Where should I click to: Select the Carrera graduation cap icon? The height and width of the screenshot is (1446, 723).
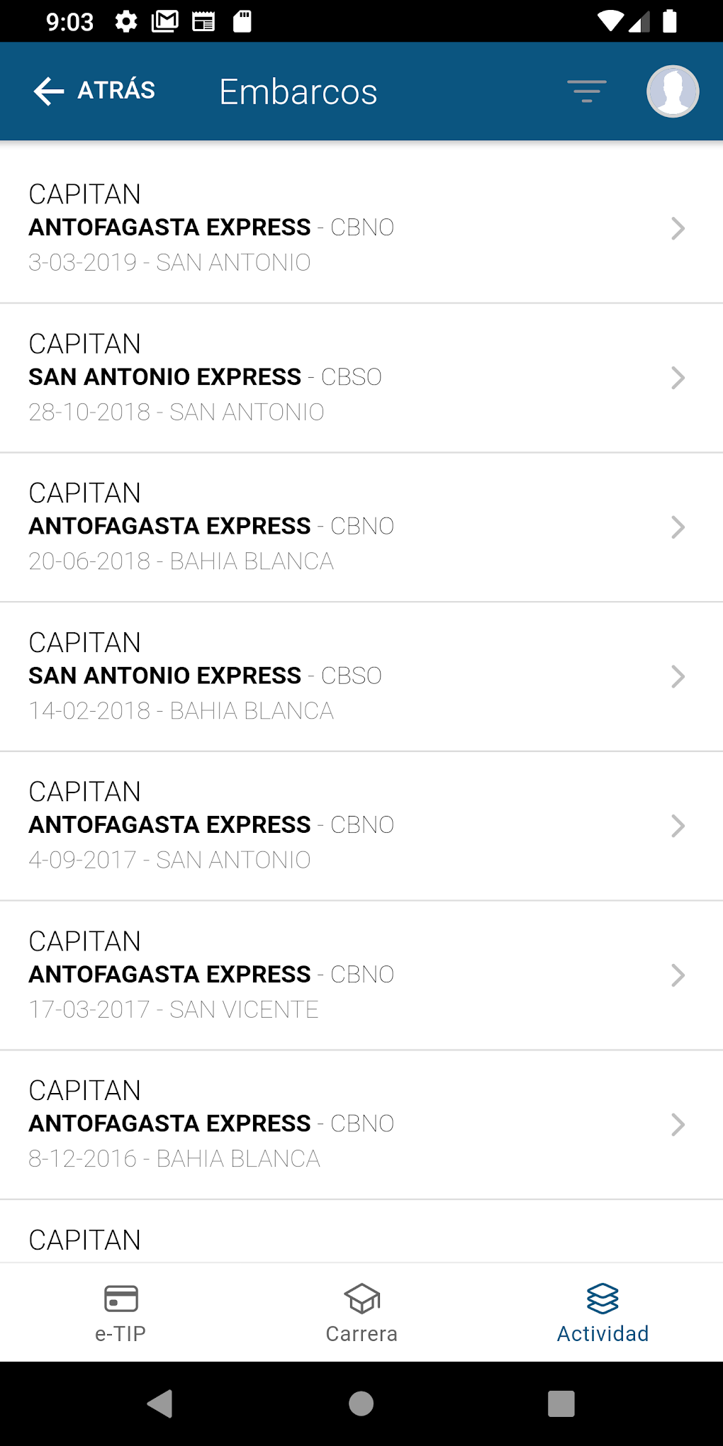[362, 1299]
